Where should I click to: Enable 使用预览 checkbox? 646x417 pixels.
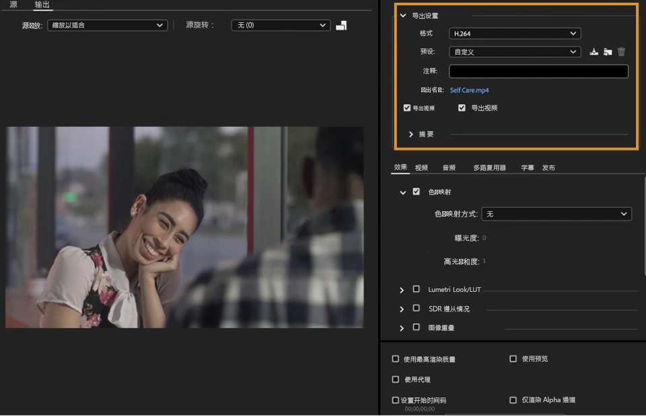click(513, 359)
